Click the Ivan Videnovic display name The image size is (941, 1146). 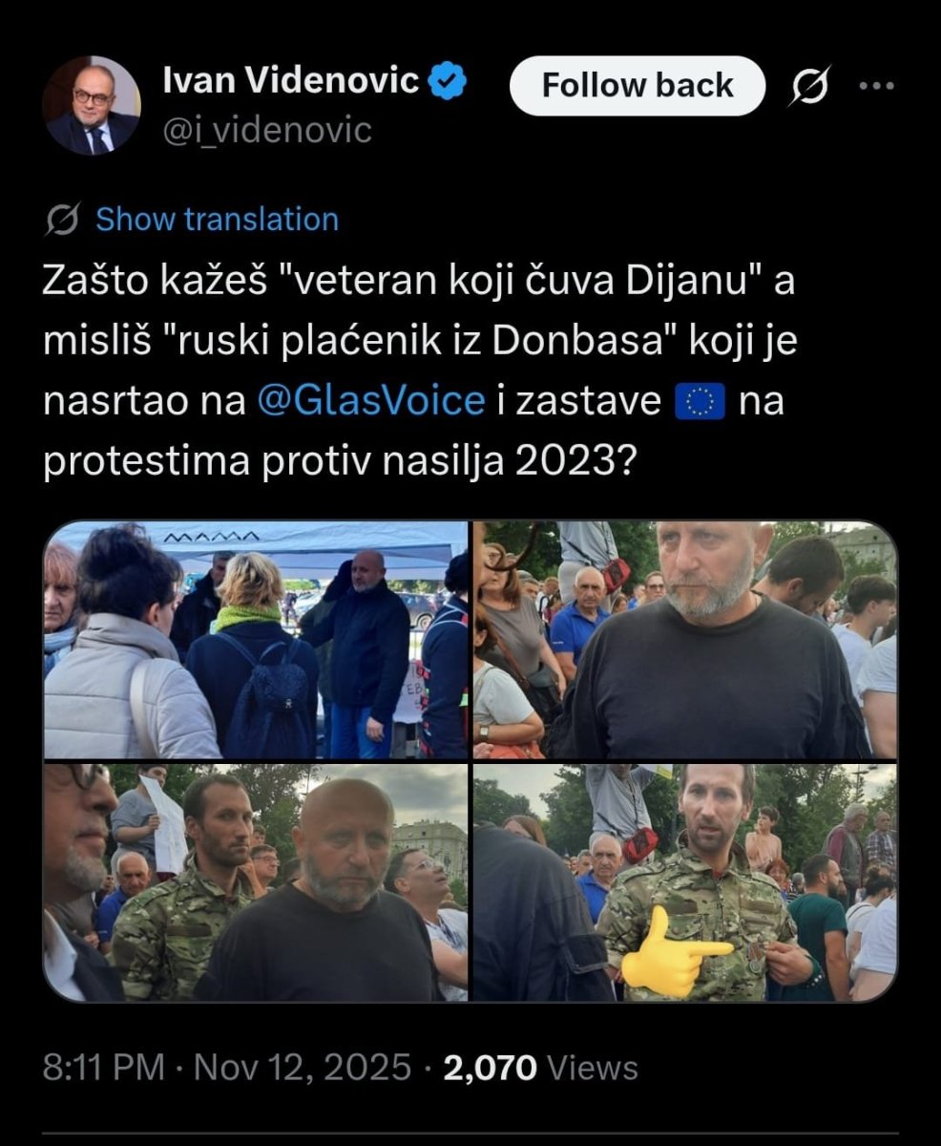[x=290, y=82]
